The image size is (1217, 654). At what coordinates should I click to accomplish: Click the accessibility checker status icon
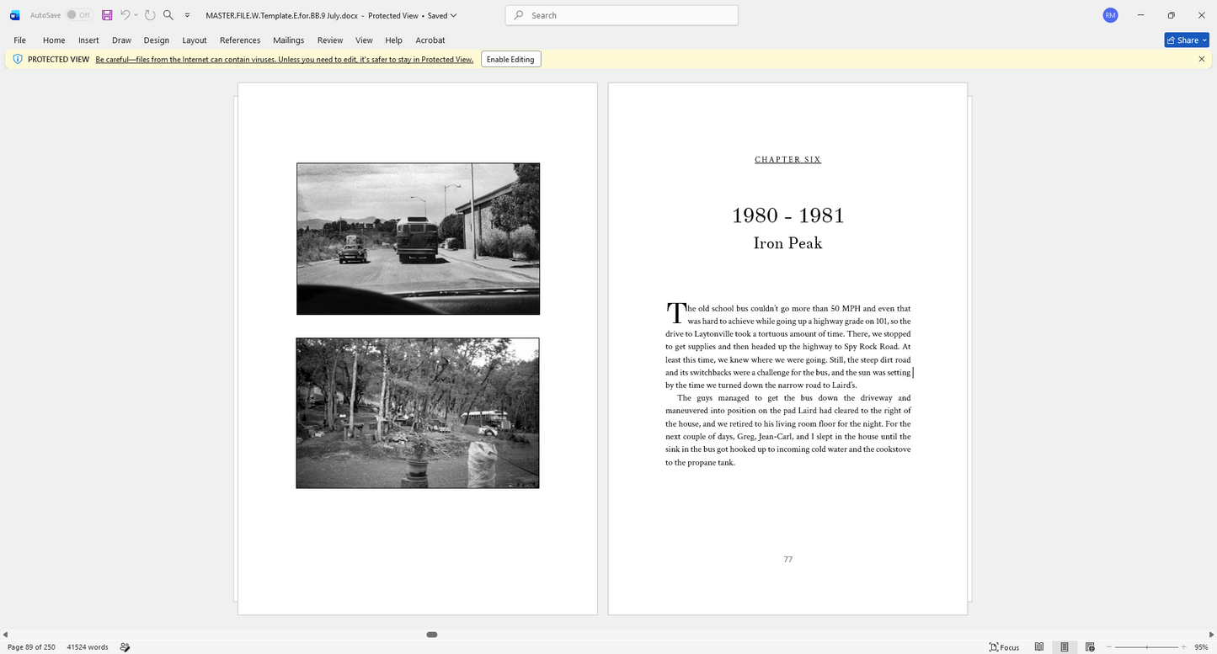click(125, 647)
